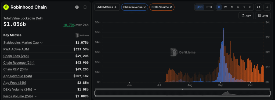Expand Perps Volume (24h) details
Viewport: 275px width, 100px height.
(36, 96)
